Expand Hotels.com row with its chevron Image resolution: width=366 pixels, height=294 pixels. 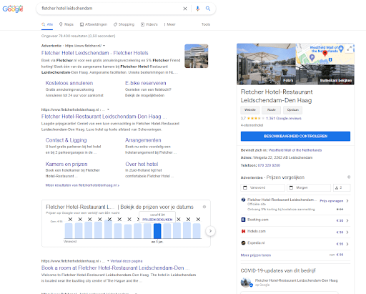[x=347, y=232]
